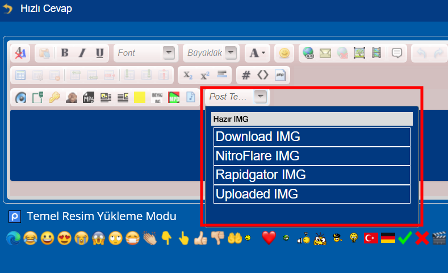This screenshot has width=448, height=273.
Task: Open the font color A picker
Action: (x=257, y=53)
